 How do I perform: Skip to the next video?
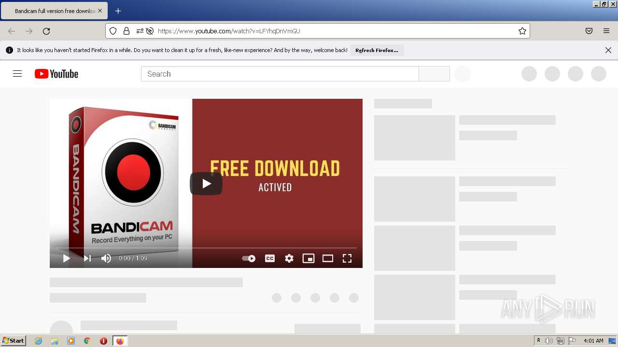click(x=87, y=258)
